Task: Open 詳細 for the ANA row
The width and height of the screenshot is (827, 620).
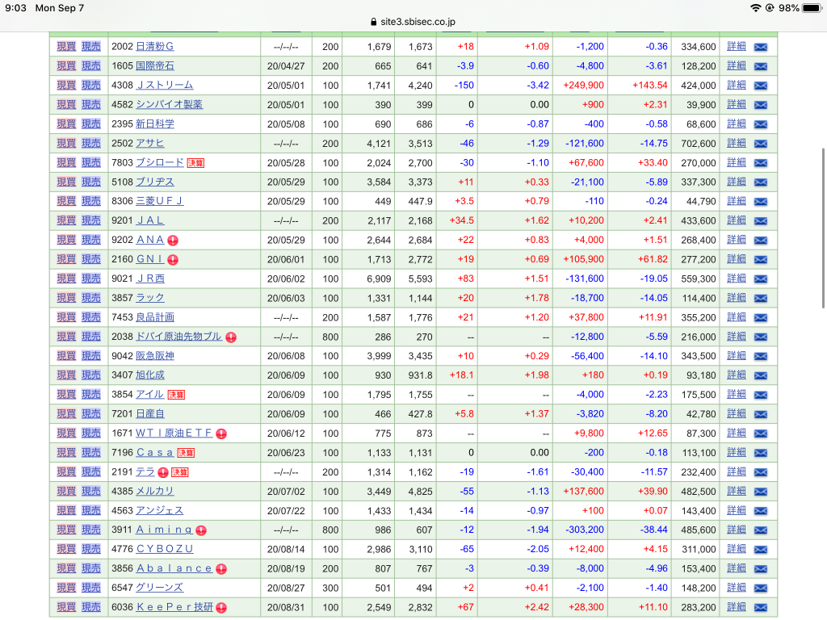Action: pos(737,240)
